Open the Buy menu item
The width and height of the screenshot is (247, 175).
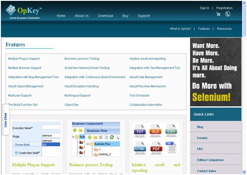pyautogui.click(x=125, y=16)
